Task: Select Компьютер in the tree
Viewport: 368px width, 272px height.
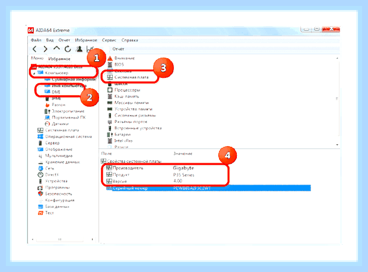Action: click(56, 73)
